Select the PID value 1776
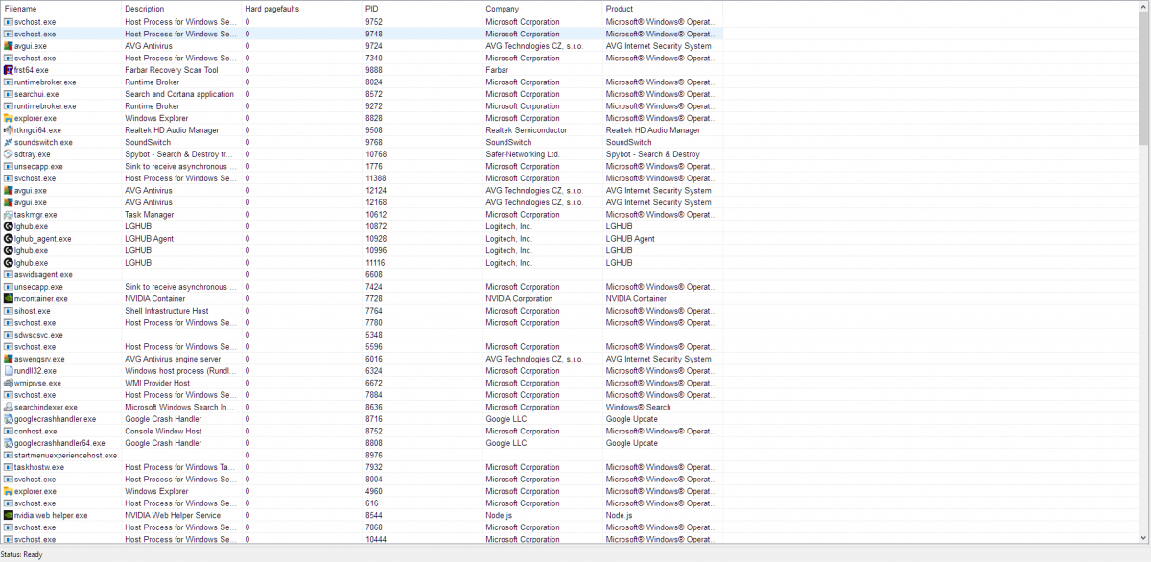Viewport: 1151px width, 562px height. coord(374,166)
